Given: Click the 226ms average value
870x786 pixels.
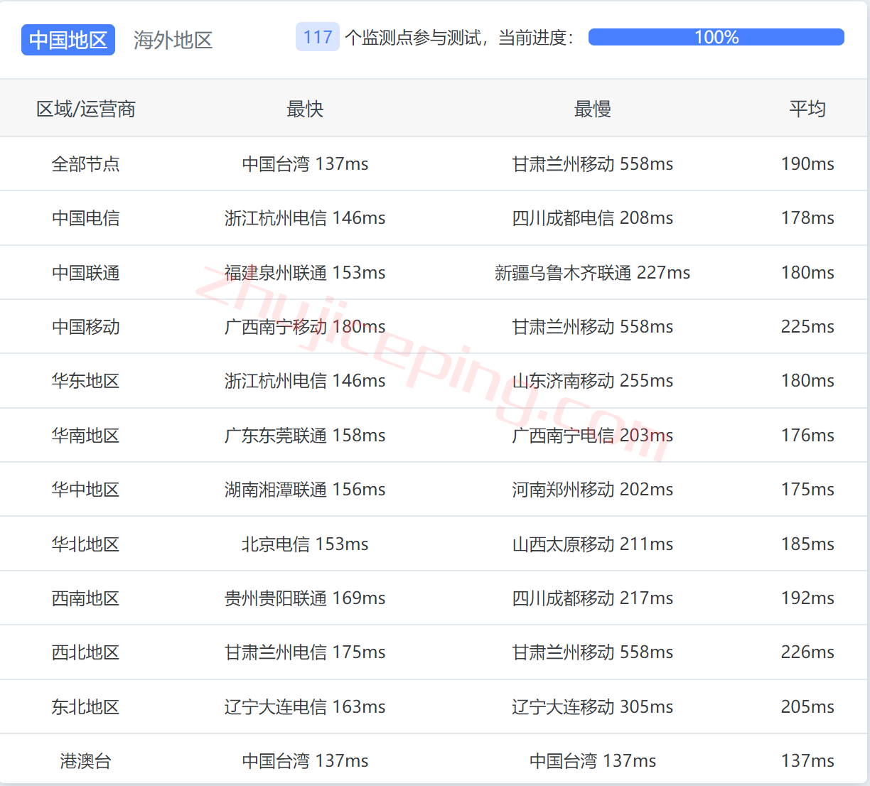Looking at the screenshot, I should point(807,652).
